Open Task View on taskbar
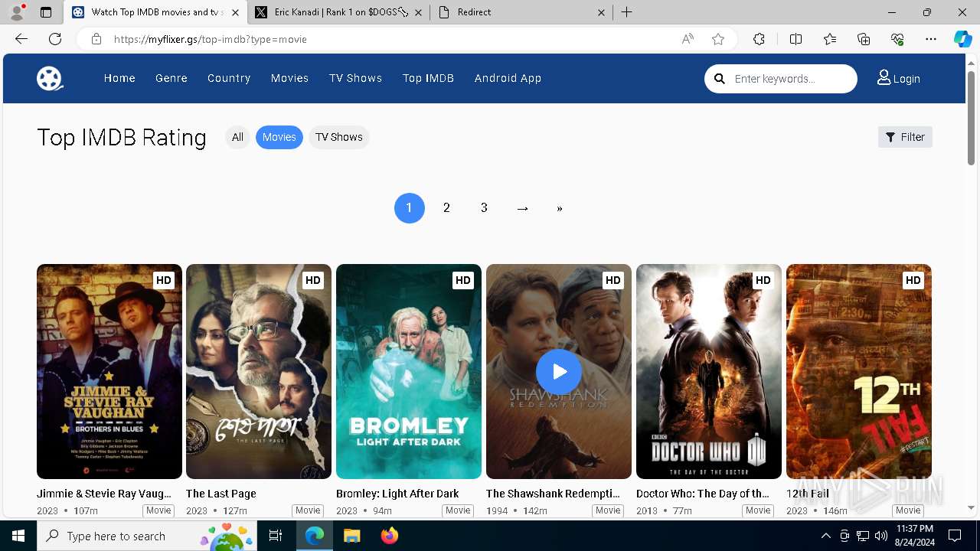 276,536
